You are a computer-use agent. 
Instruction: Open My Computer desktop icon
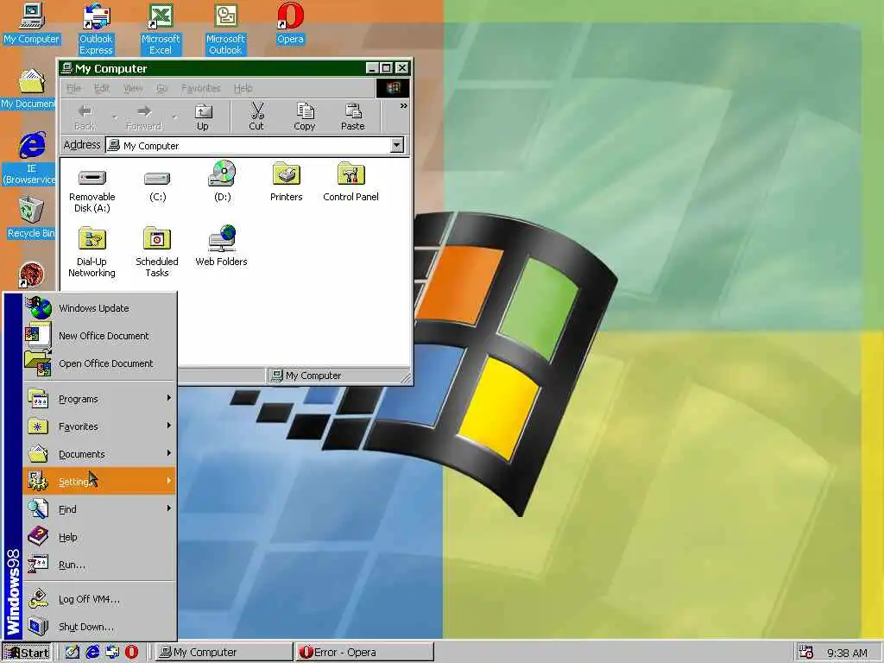(x=32, y=23)
